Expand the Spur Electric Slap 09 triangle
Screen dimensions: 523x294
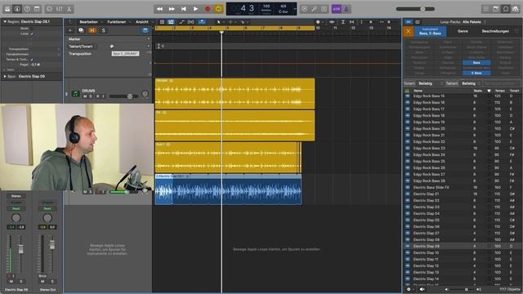pos(5,76)
